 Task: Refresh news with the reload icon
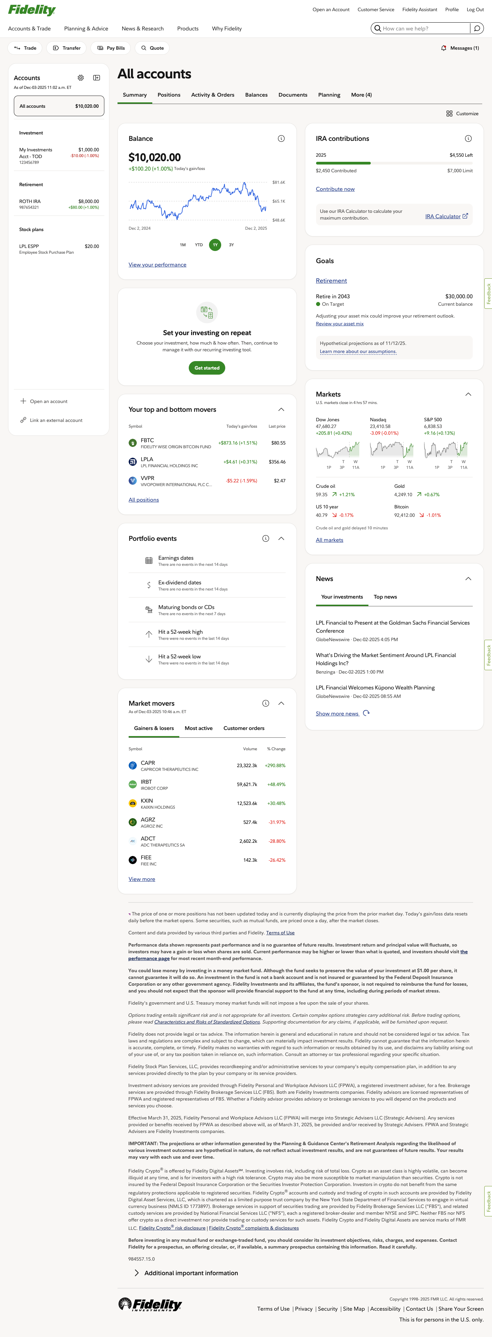coord(366,713)
